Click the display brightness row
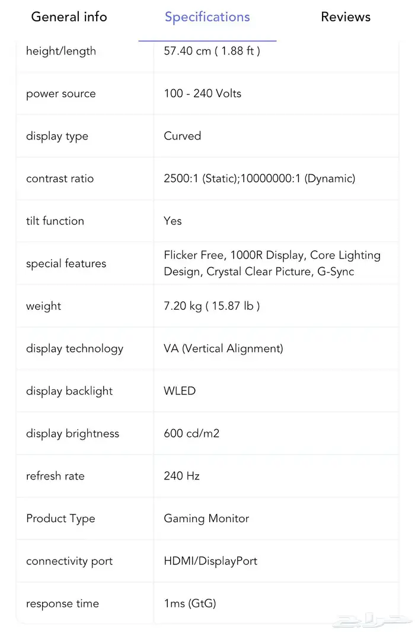This screenshot has width=415, height=632. (72, 433)
